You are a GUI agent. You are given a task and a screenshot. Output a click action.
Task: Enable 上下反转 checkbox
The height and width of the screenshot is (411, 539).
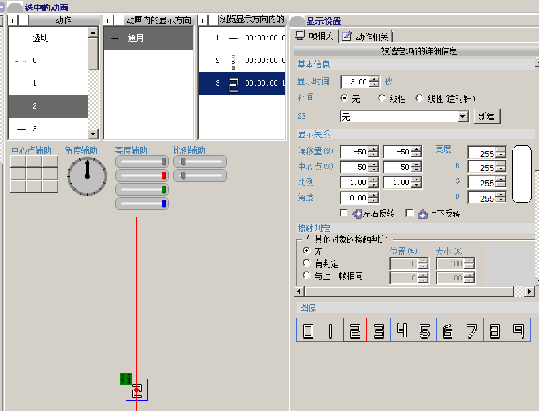point(409,213)
